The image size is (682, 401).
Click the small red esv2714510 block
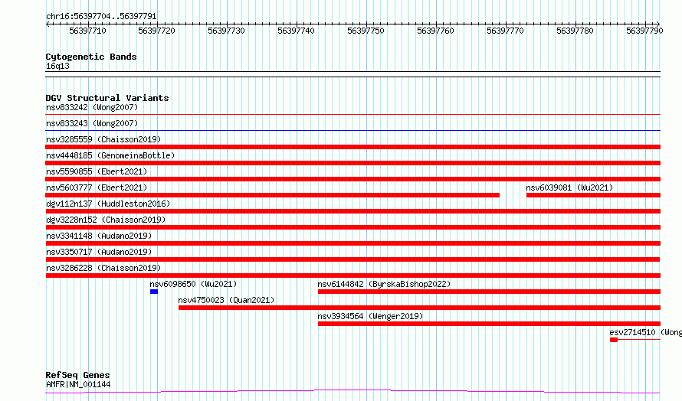614,340
